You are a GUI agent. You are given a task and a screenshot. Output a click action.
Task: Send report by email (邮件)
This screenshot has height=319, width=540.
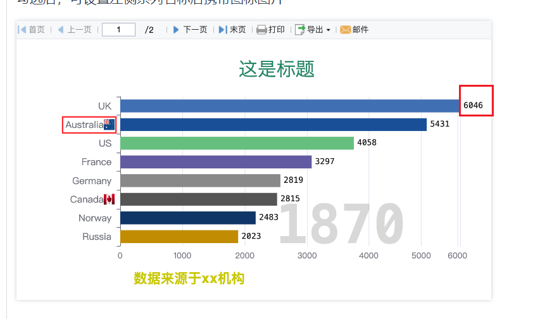point(355,30)
